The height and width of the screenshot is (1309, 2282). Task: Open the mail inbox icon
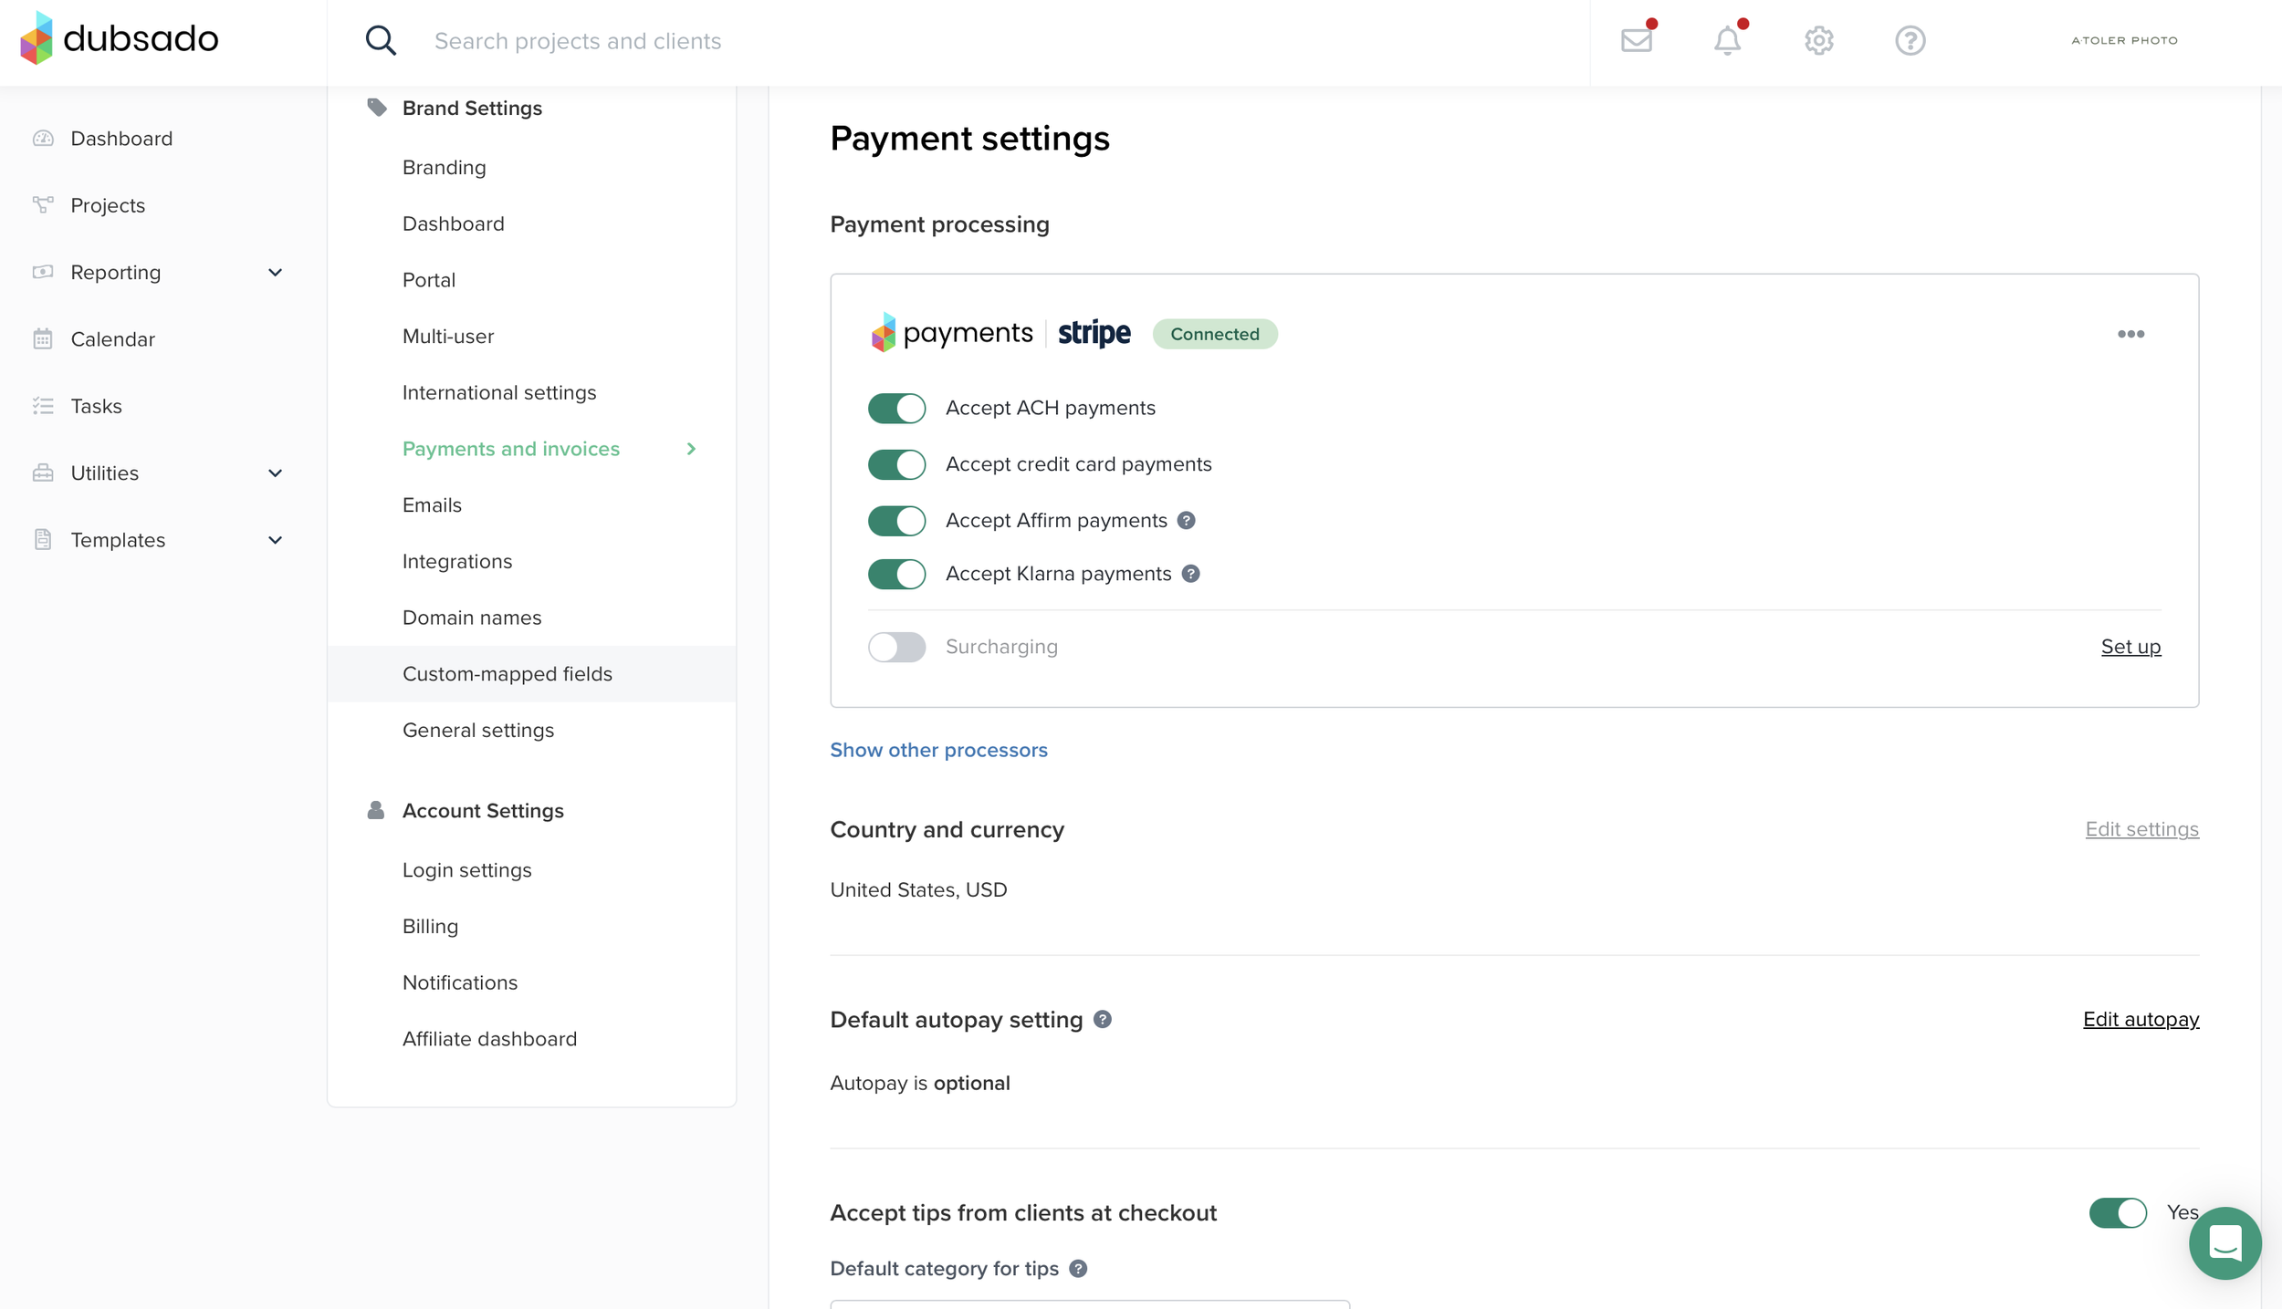pyautogui.click(x=1637, y=40)
